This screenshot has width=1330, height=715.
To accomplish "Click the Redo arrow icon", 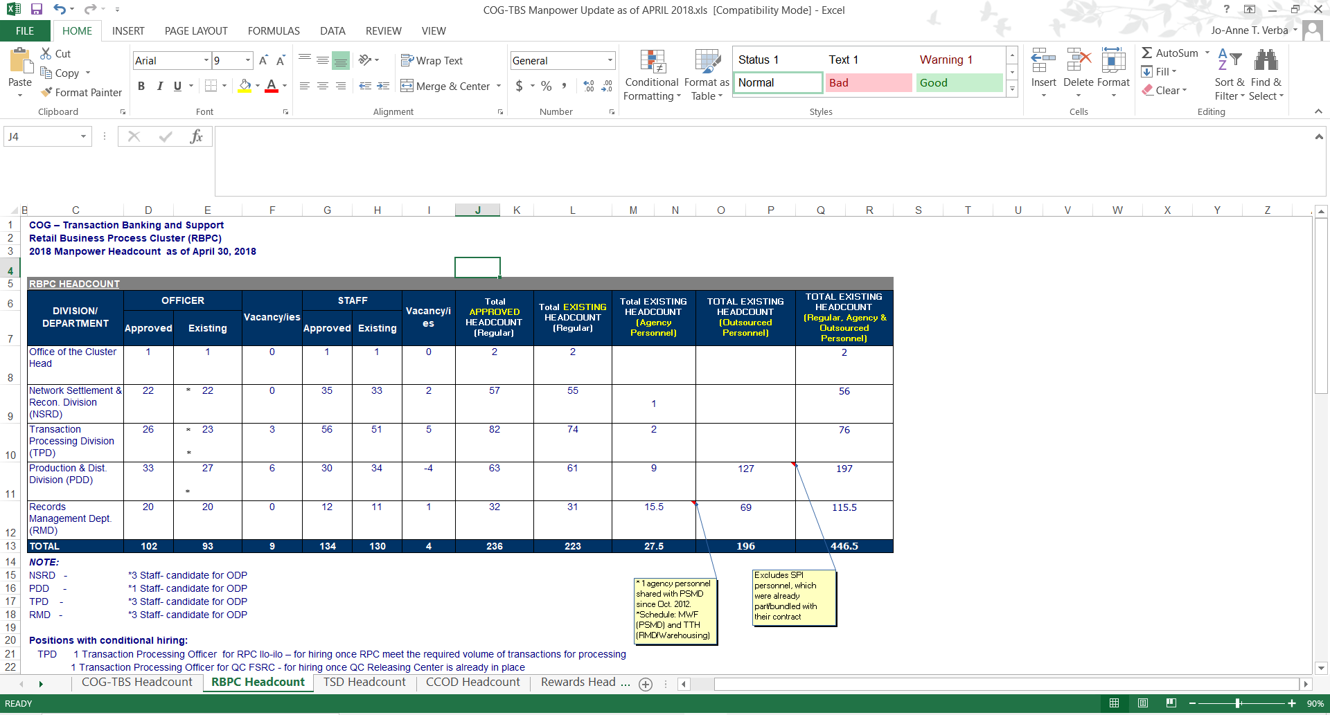I will (x=90, y=10).
